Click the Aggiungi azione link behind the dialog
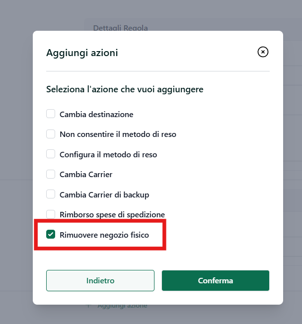Image resolution: width=302 pixels, height=324 pixels. (x=122, y=306)
